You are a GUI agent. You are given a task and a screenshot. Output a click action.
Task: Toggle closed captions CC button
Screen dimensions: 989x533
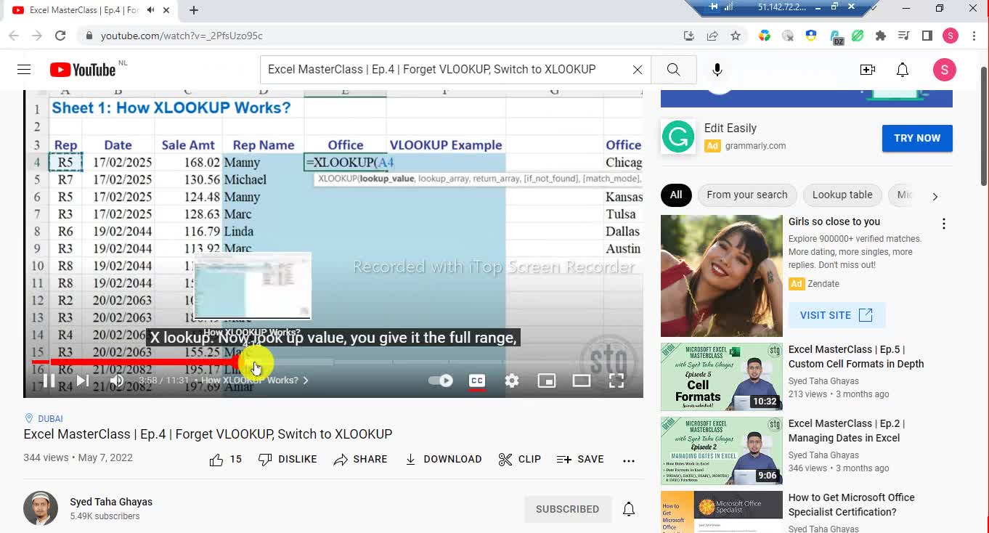(476, 381)
